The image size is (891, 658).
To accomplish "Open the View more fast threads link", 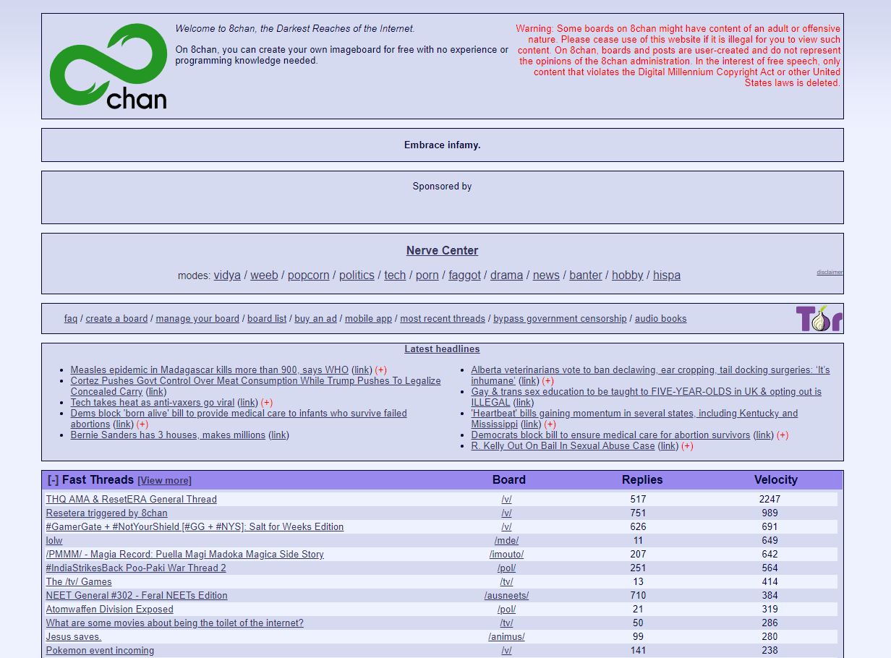I will (165, 480).
